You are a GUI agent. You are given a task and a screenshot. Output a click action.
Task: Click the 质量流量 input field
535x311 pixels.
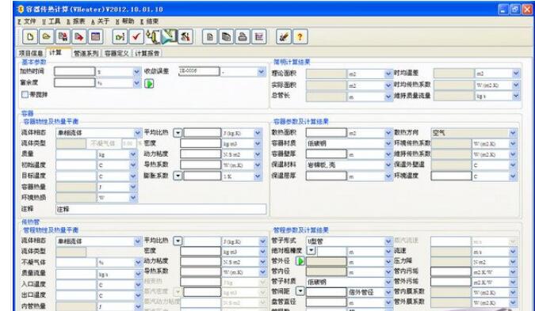(x=76, y=274)
